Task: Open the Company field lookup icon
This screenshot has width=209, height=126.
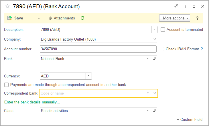Action: click(154, 39)
